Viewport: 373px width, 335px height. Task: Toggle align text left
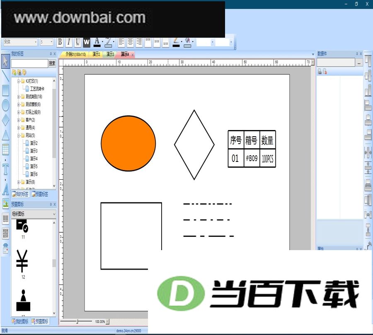pyautogui.click(x=121, y=42)
